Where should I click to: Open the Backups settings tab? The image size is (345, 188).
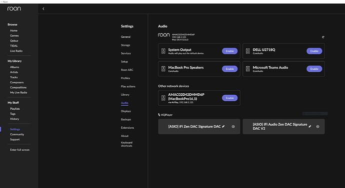[x=126, y=119]
